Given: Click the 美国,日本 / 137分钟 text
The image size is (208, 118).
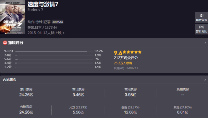Looking at the screenshot, I should click(x=42, y=27).
